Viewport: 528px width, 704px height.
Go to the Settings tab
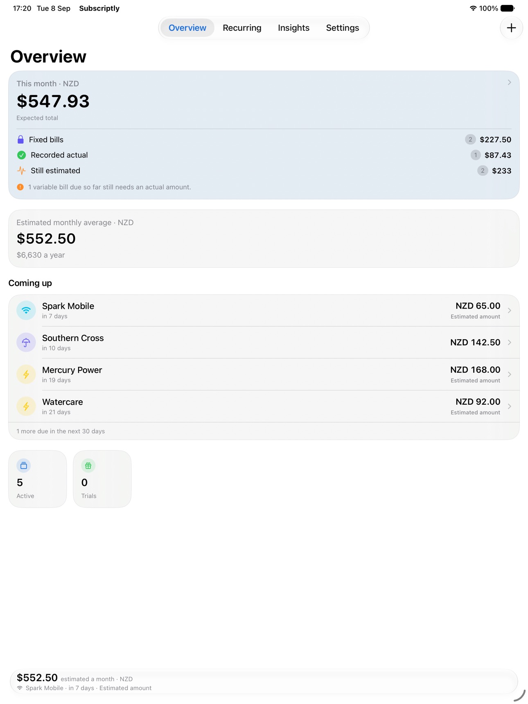(x=343, y=28)
